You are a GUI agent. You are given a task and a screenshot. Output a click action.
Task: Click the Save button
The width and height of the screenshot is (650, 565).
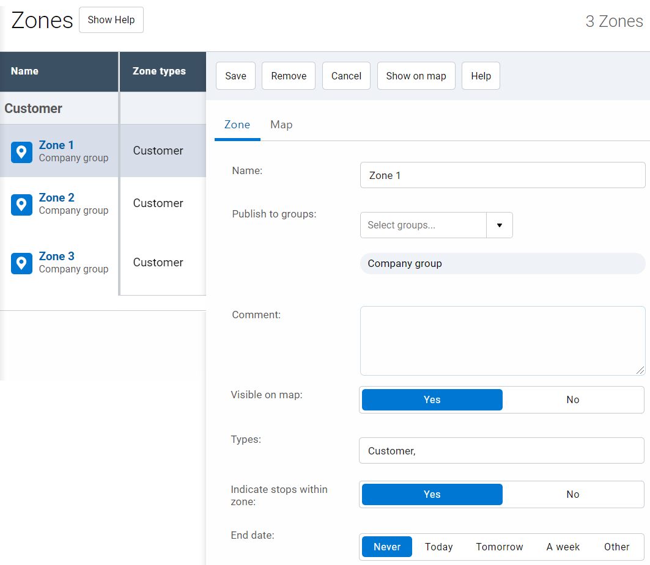click(235, 76)
